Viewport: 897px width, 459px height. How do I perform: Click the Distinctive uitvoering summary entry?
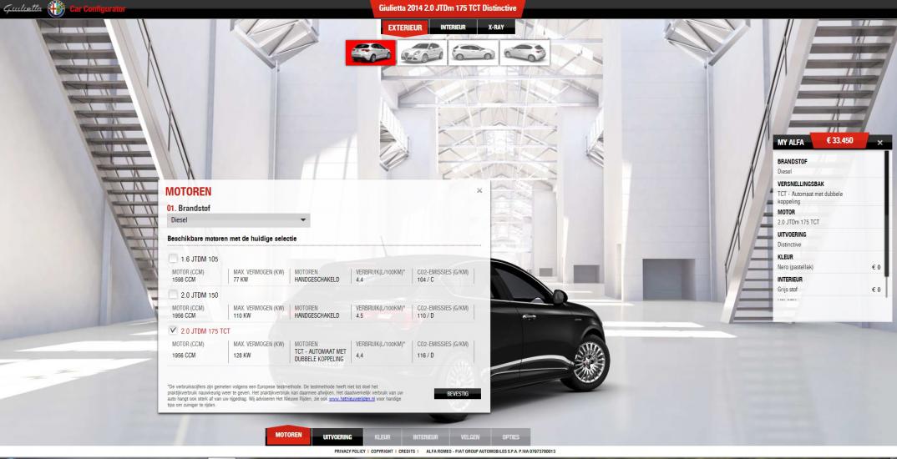789,245
